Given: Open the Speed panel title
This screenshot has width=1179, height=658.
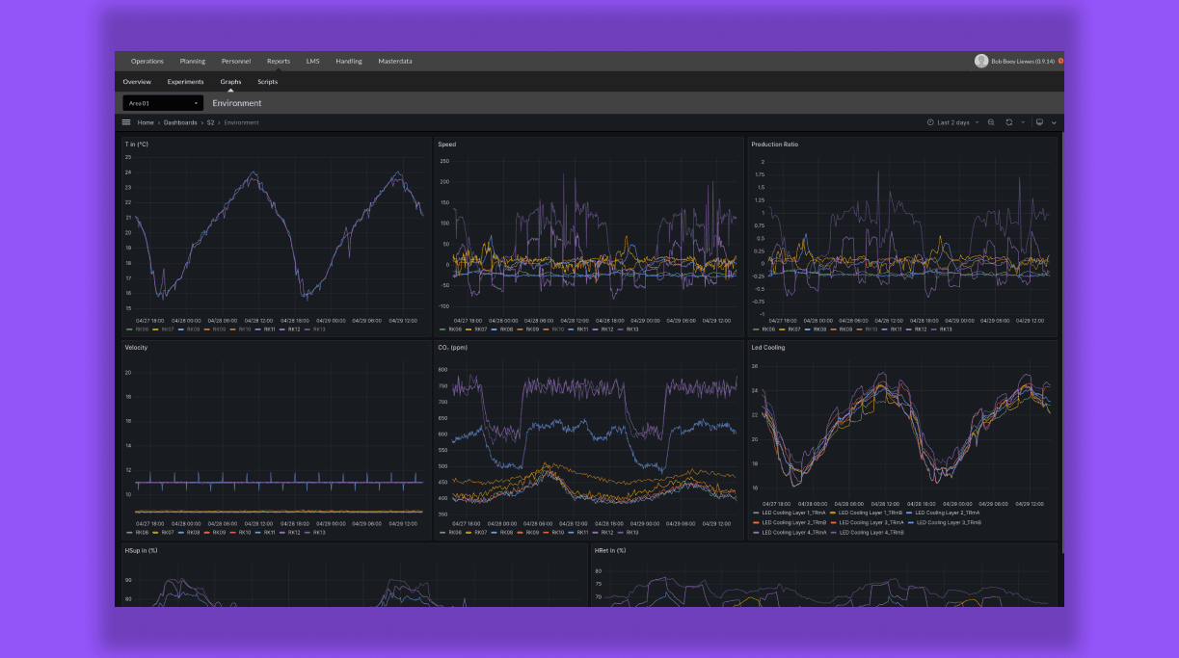Looking at the screenshot, I should [x=447, y=145].
